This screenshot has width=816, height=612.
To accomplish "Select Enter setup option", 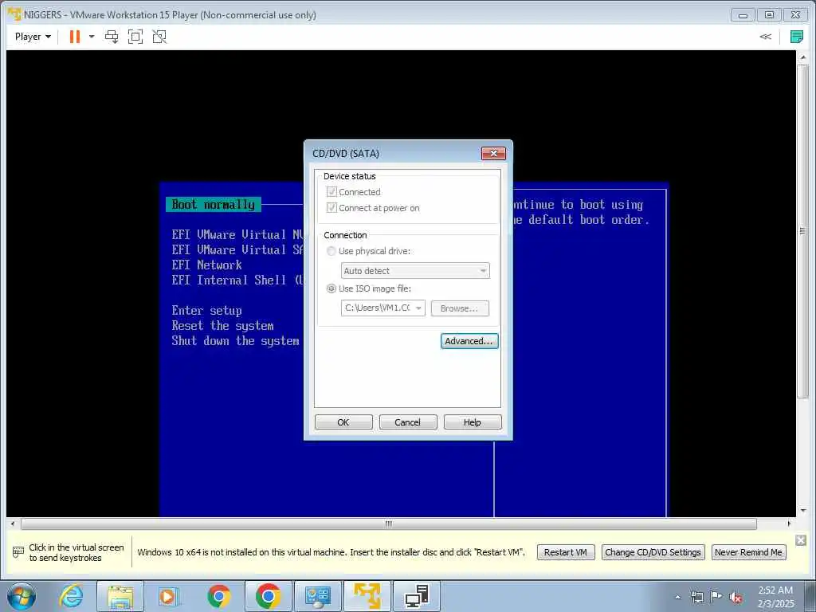I will click(207, 311).
